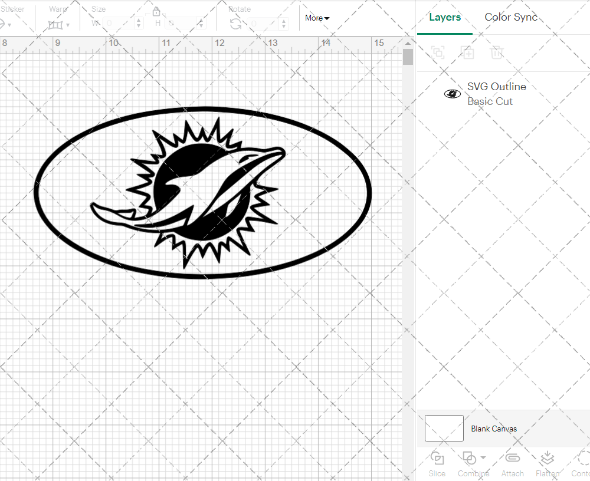Click the Delete layer trash icon
590x481 pixels.
click(x=497, y=52)
